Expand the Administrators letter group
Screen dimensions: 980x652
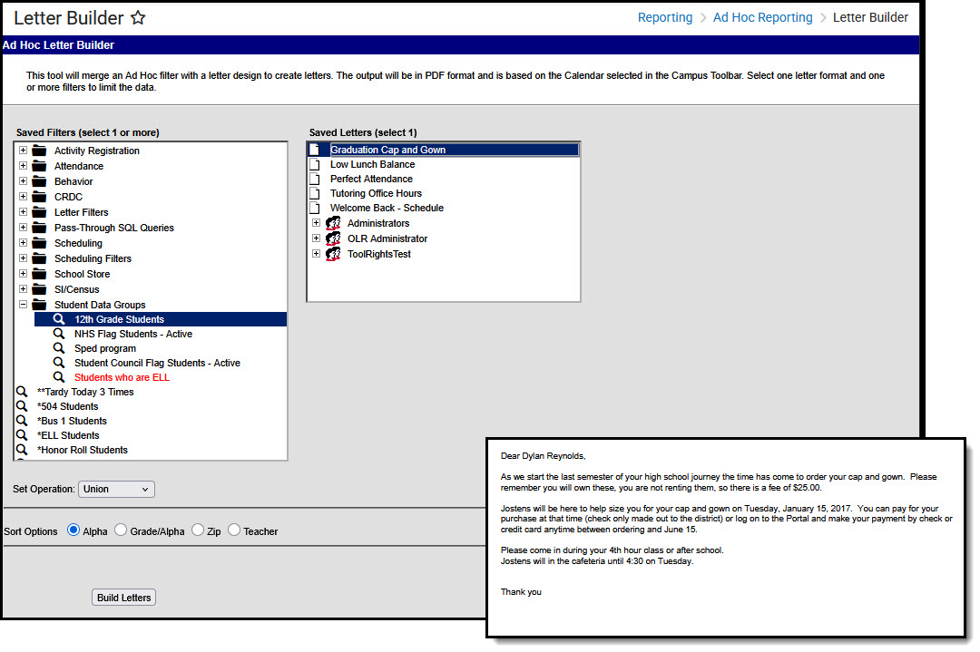pyautogui.click(x=317, y=222)
